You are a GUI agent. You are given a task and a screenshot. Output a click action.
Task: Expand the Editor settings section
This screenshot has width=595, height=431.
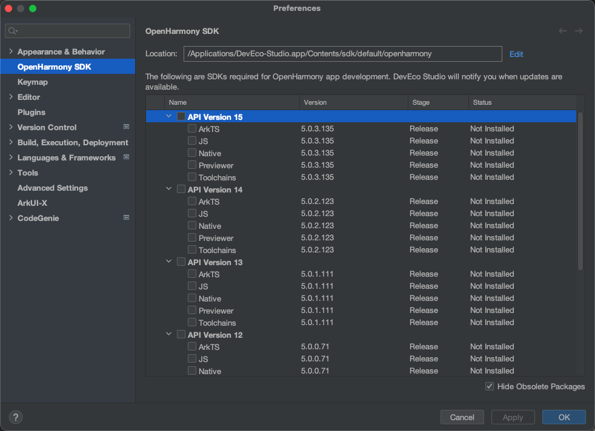(11, 97)
